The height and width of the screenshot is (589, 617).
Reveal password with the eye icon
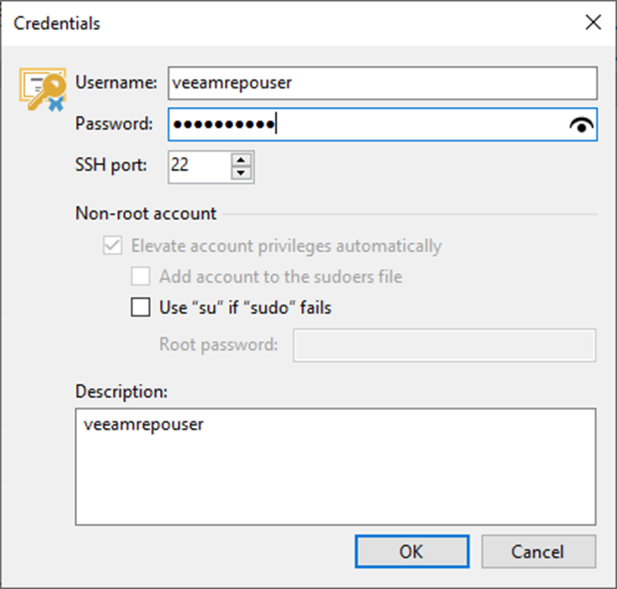[x=581, y=125]
